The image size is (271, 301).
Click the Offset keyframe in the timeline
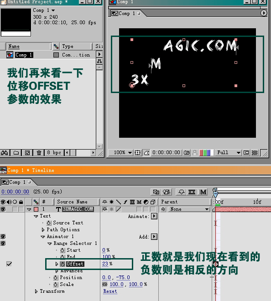pos(215,264)
